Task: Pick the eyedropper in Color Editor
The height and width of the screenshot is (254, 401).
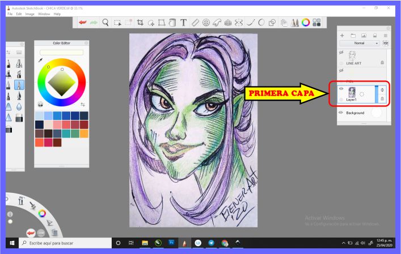Action: point(40,60)
